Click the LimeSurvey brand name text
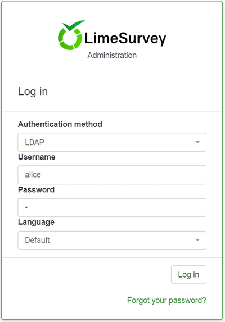This screenshot has height=322, width=225. point(125,39)
